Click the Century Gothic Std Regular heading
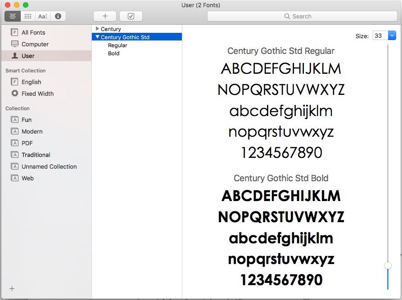 coord(281,51)
